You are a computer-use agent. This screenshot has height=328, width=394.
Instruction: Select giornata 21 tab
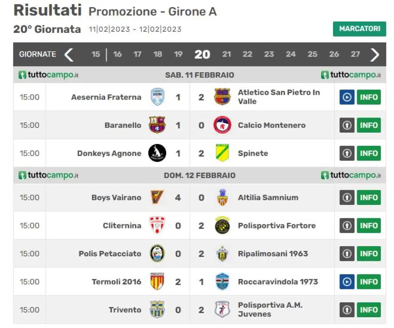tap(227, 54)
